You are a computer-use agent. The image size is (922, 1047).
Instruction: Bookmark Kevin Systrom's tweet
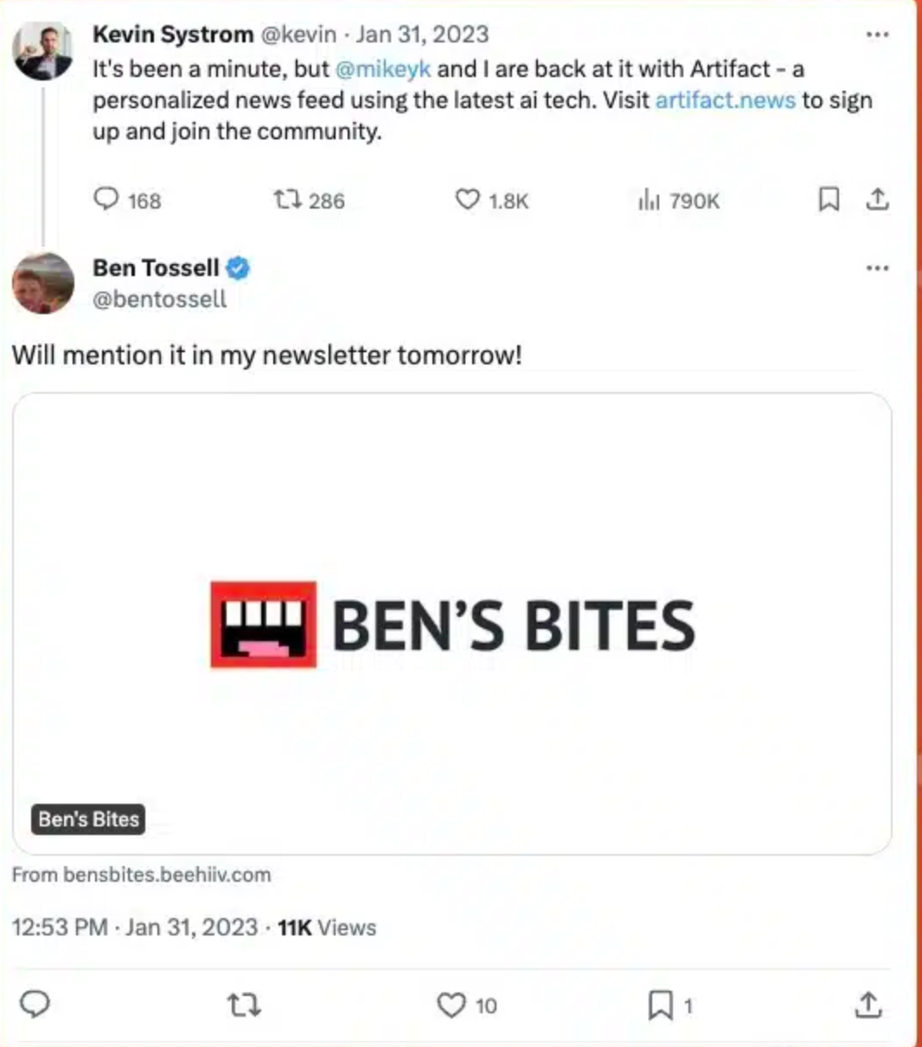[829, 200]
